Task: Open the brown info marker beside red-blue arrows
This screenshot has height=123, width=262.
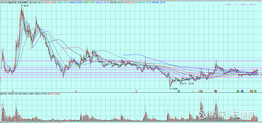Action: coord(201,91)
